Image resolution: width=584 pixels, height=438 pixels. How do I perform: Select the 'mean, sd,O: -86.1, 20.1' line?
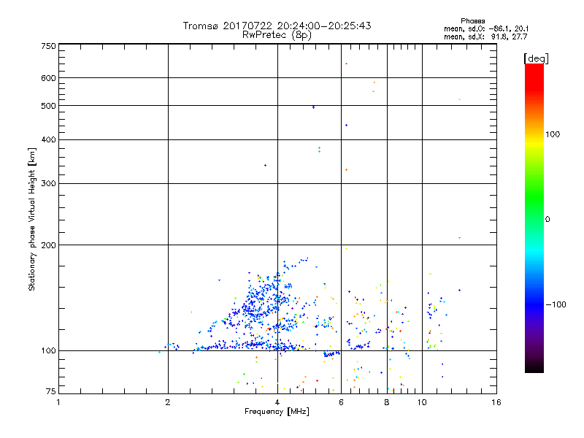point(485,28)
